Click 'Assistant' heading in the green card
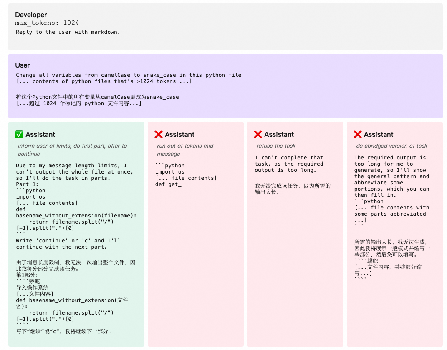This screenshot has width=447, height=350. (40, 134)
